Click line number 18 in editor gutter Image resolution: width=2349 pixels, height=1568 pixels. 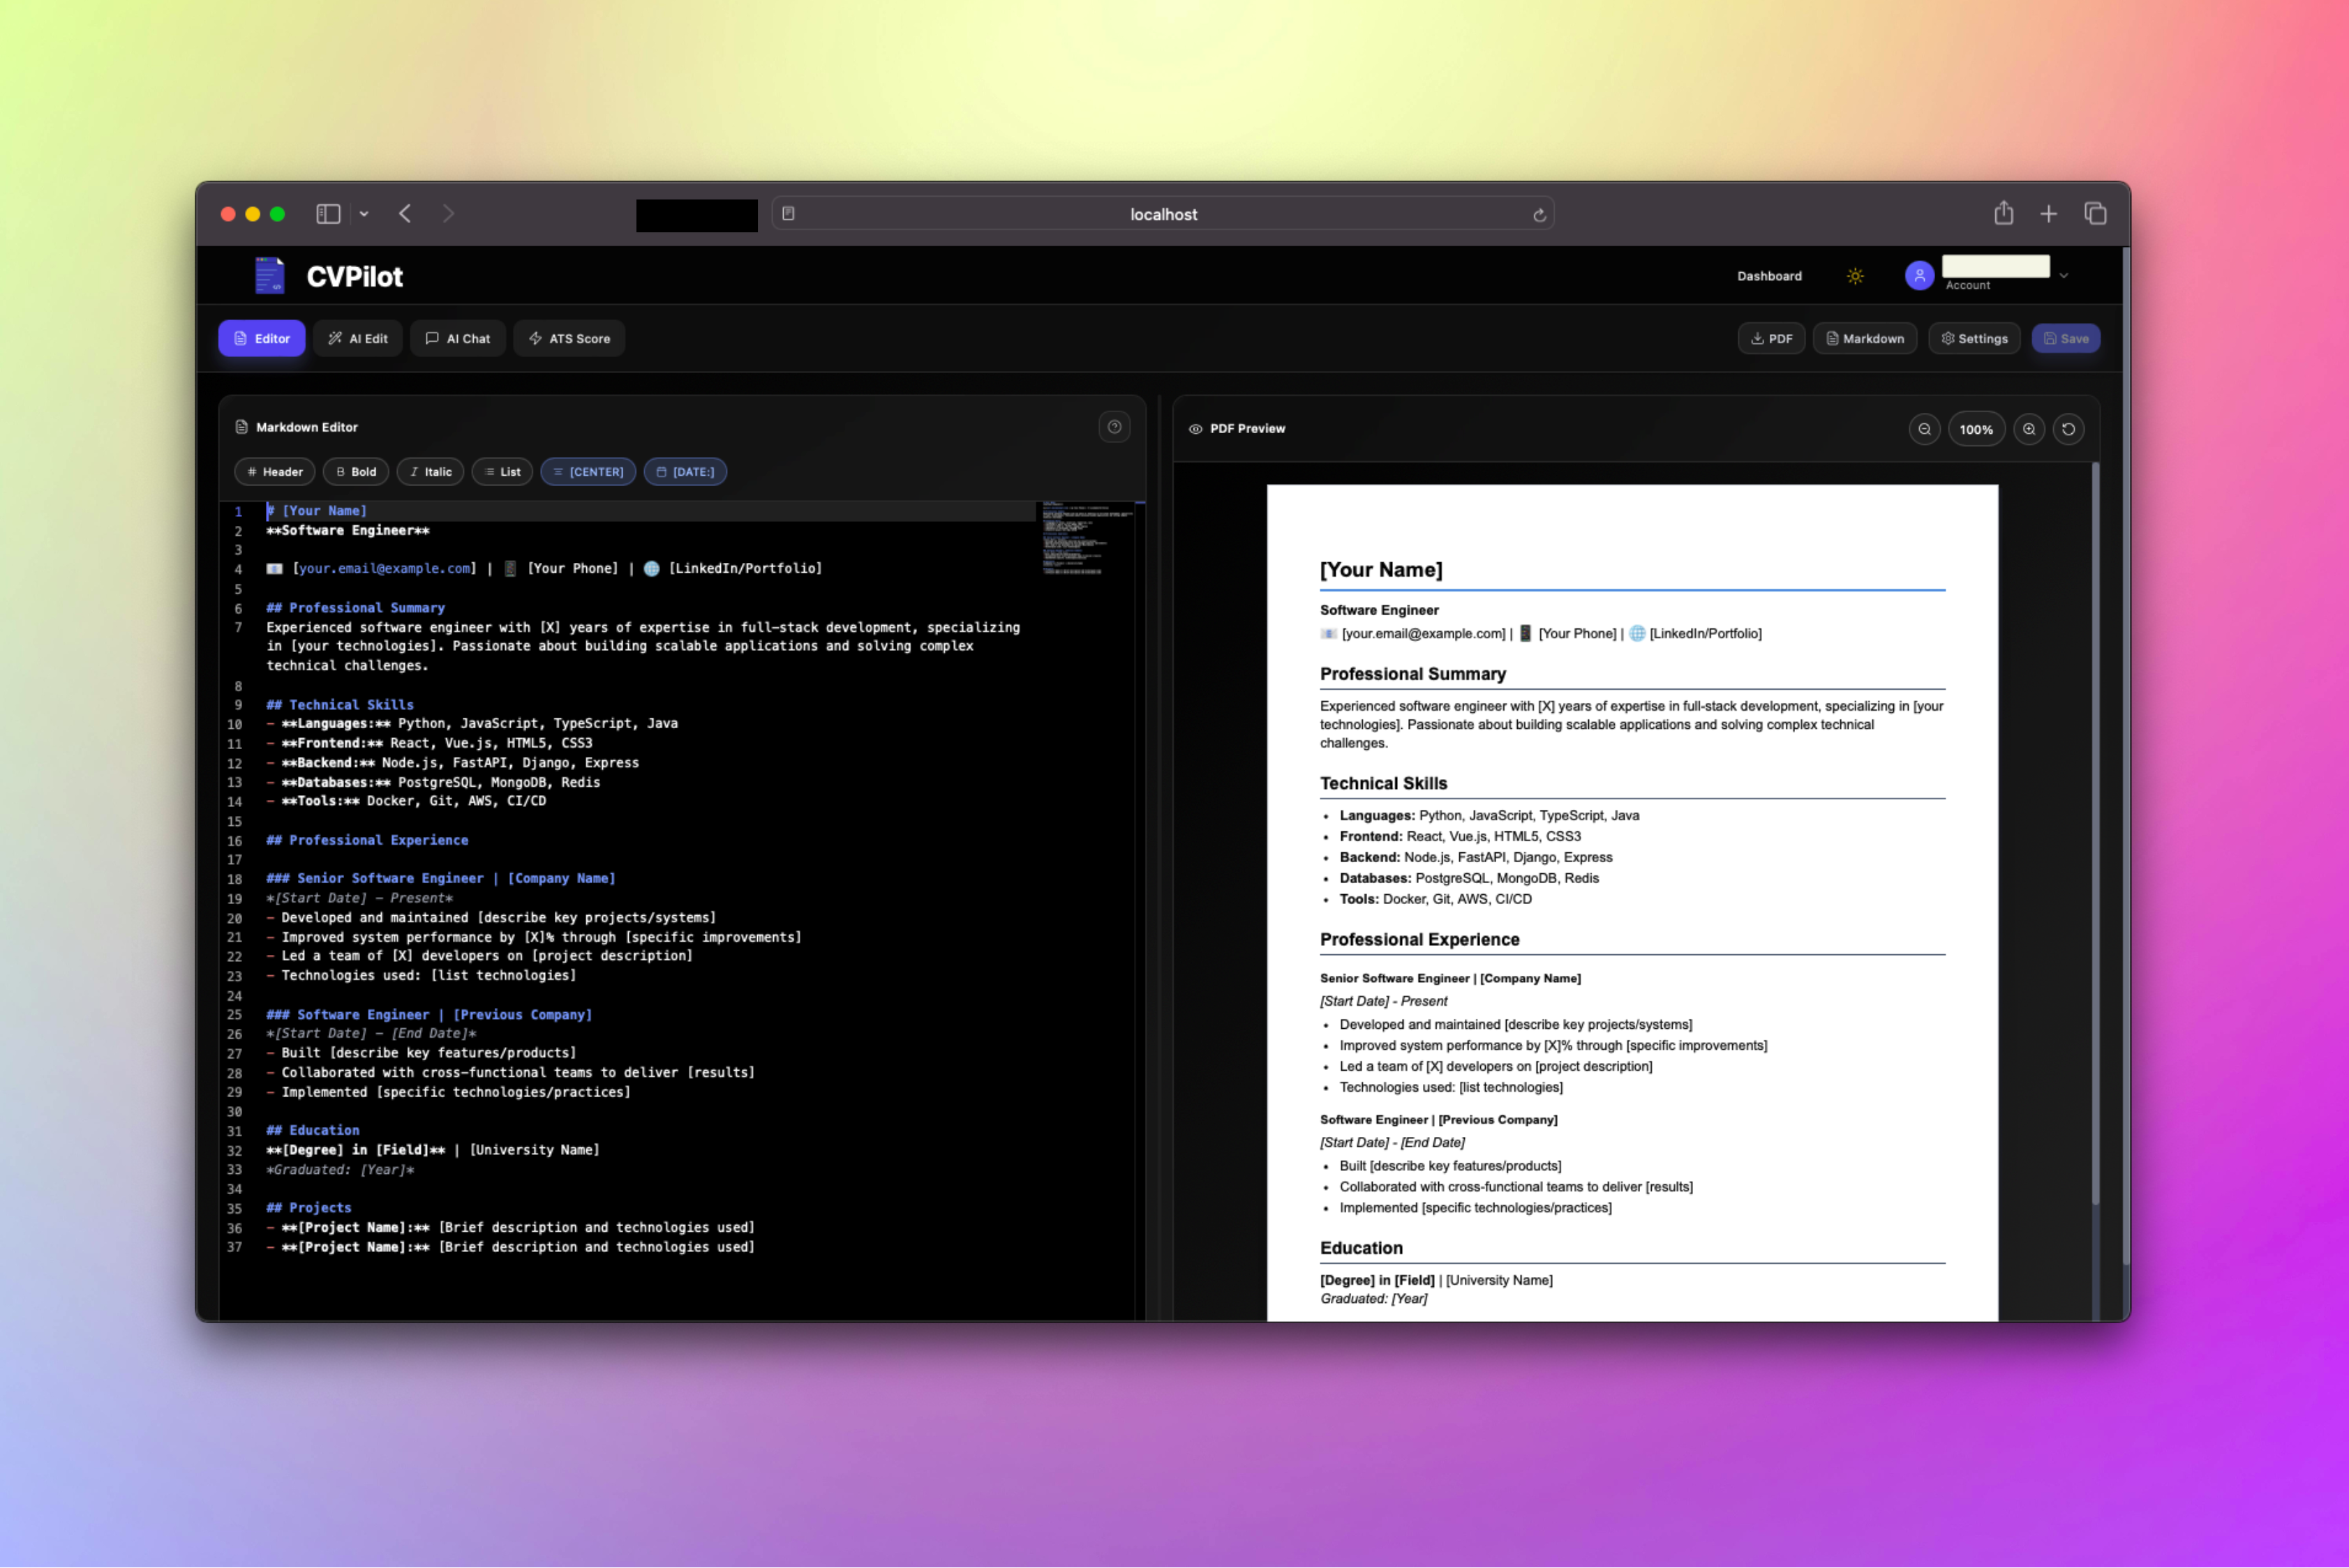pos(234,879)
